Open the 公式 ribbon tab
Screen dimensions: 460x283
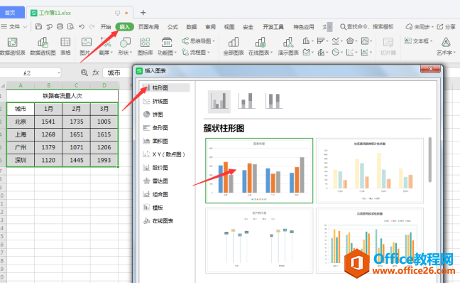[x=172, y=27]
